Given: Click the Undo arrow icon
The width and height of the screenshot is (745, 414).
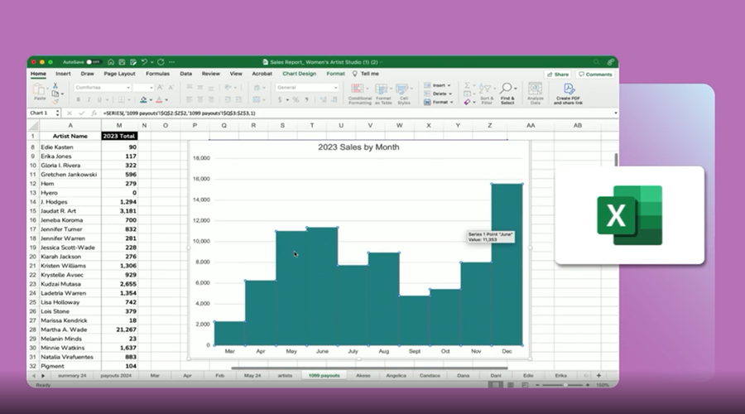Looking at the screenshot, I should (144, 62).
